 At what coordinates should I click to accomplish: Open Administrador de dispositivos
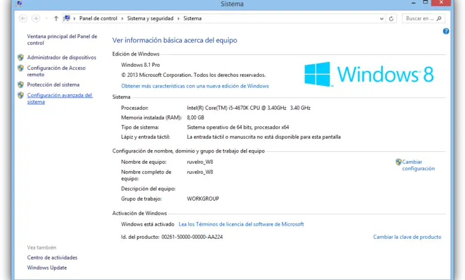click(61, 57)
